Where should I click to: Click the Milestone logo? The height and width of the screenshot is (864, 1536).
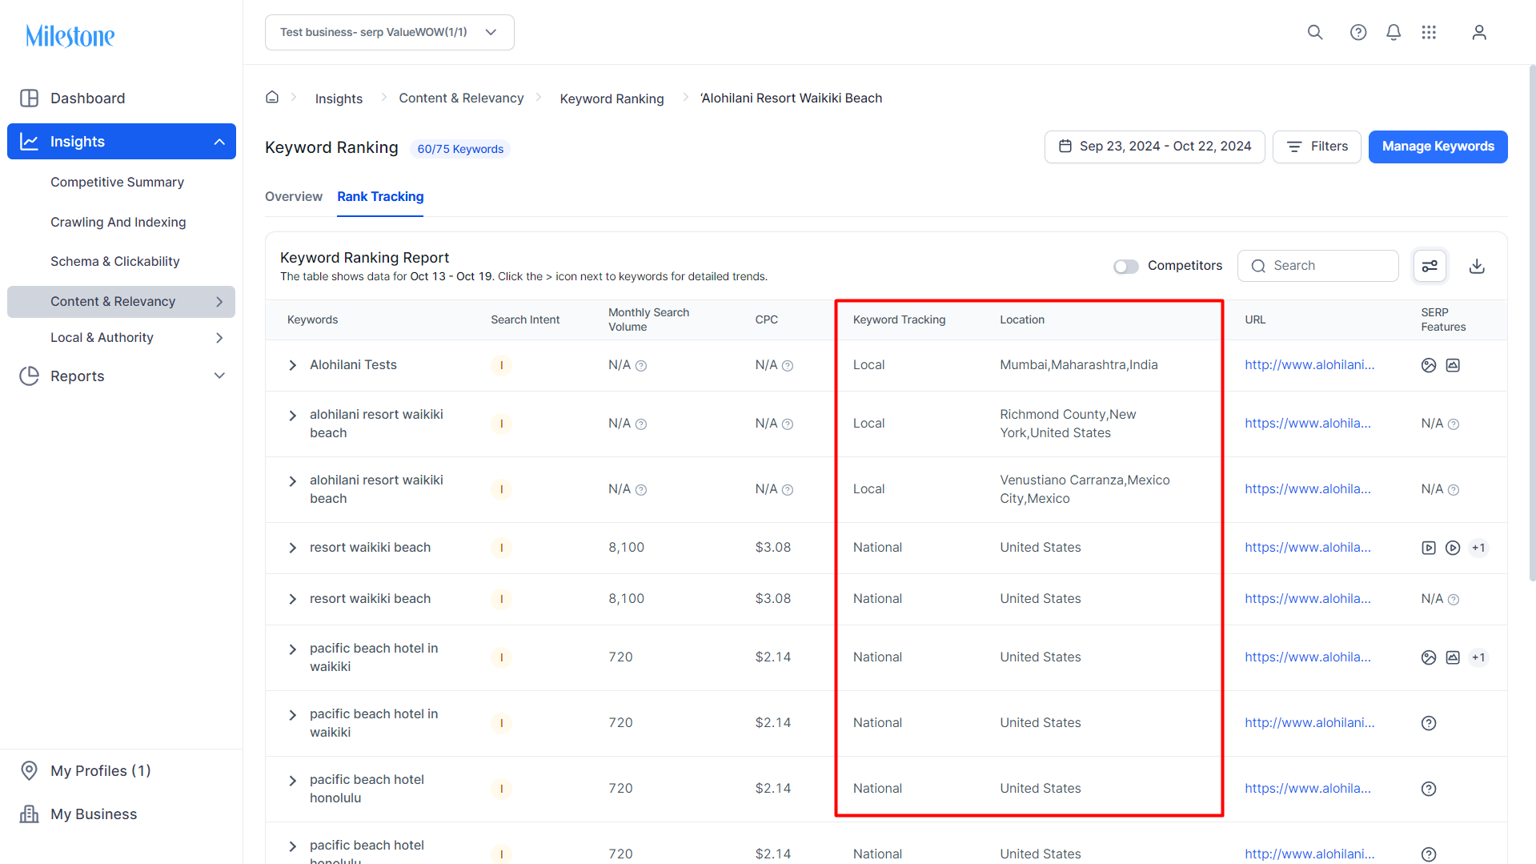tap(70, 35)
